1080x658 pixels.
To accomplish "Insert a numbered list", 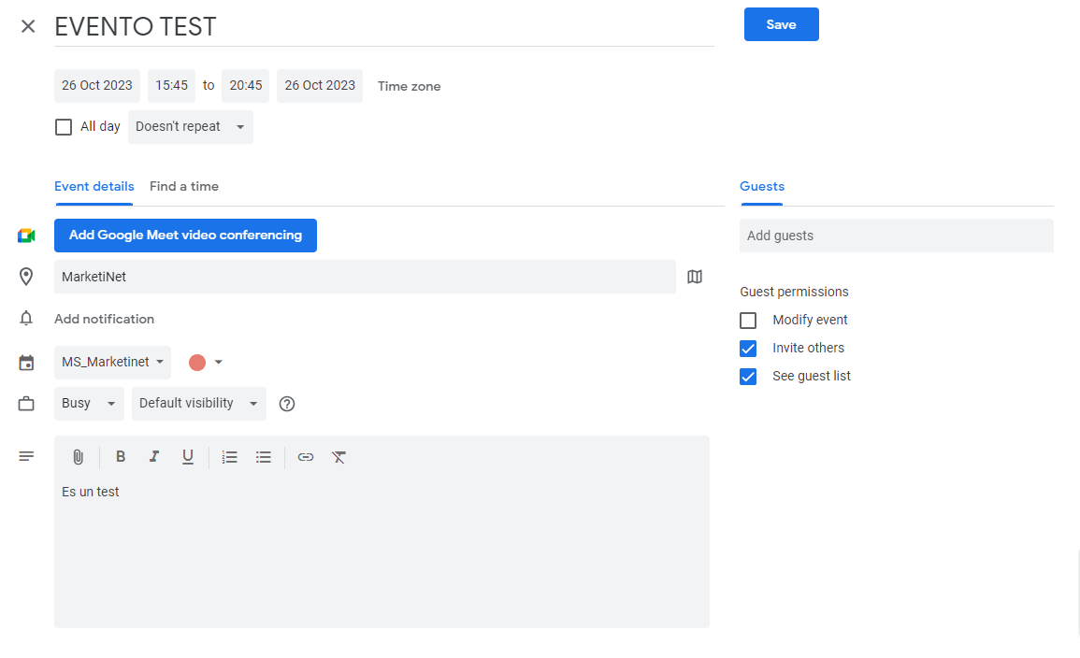I will point(229,457).
